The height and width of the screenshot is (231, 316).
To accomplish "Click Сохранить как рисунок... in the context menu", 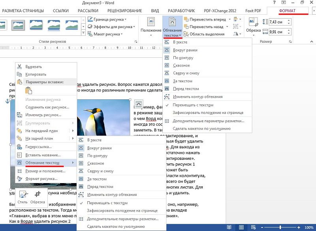I will click(46, 107).
